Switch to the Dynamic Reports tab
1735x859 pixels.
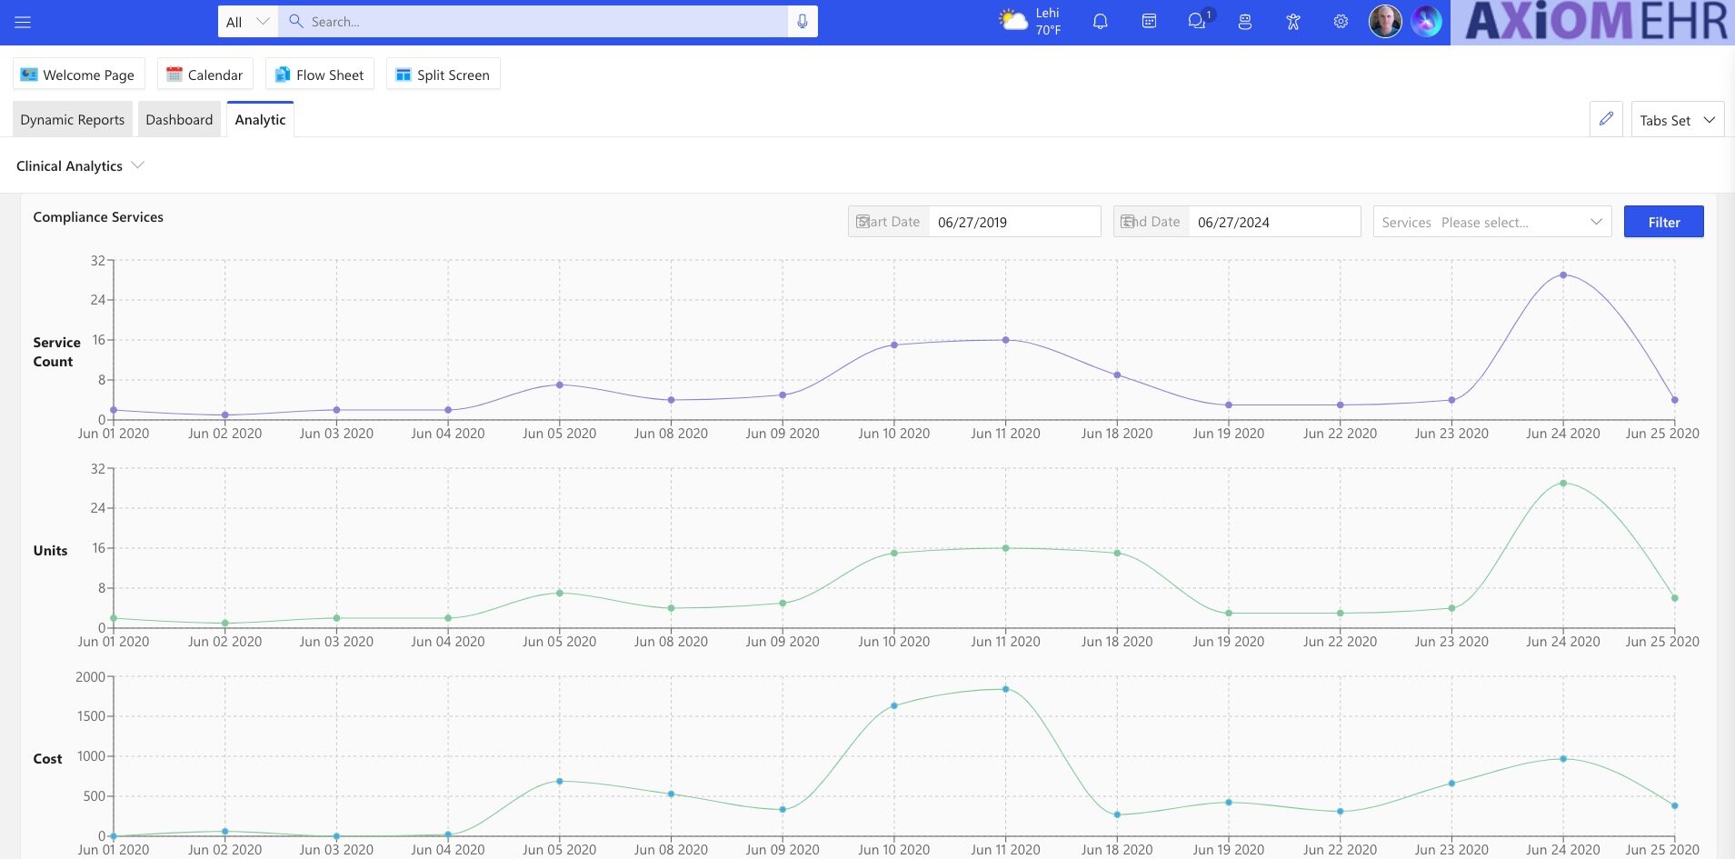coord(73,120)
